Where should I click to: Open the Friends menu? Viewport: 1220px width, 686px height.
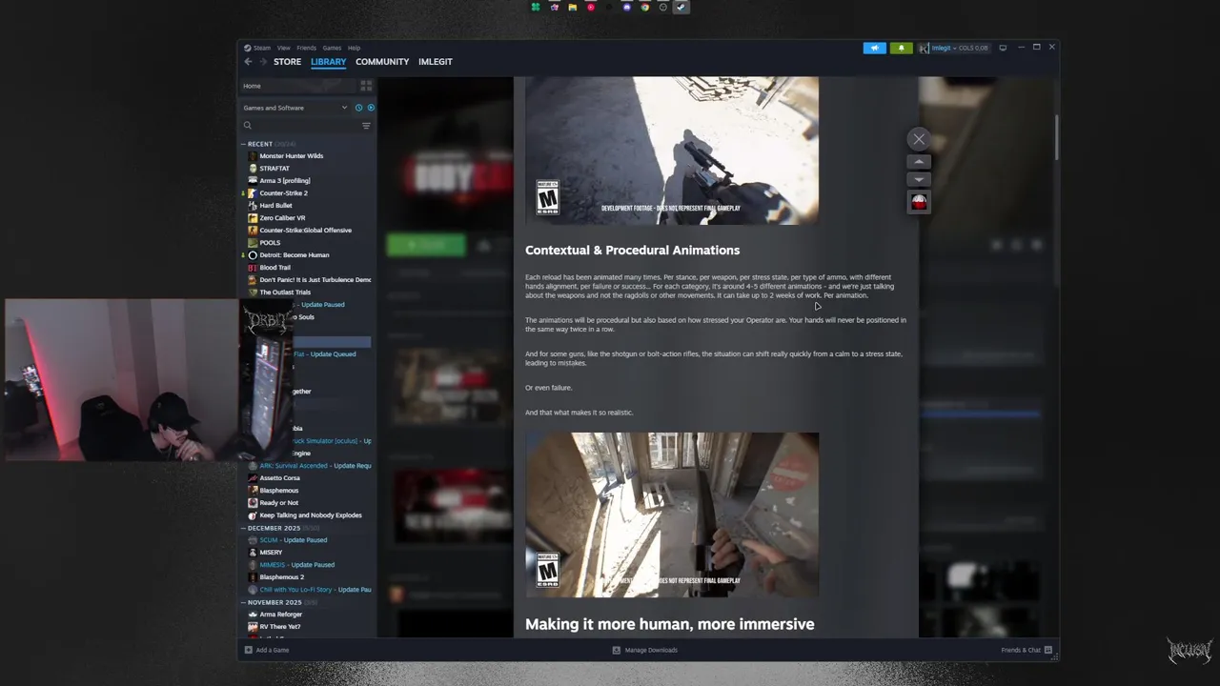[x=306, y=48]
